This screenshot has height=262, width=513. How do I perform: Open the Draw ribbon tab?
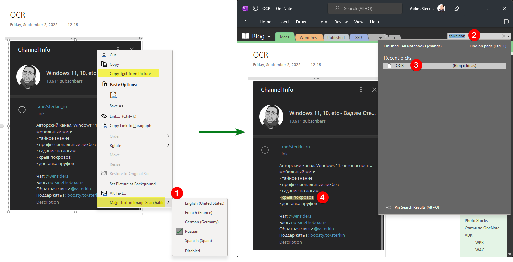pos(301,22)
